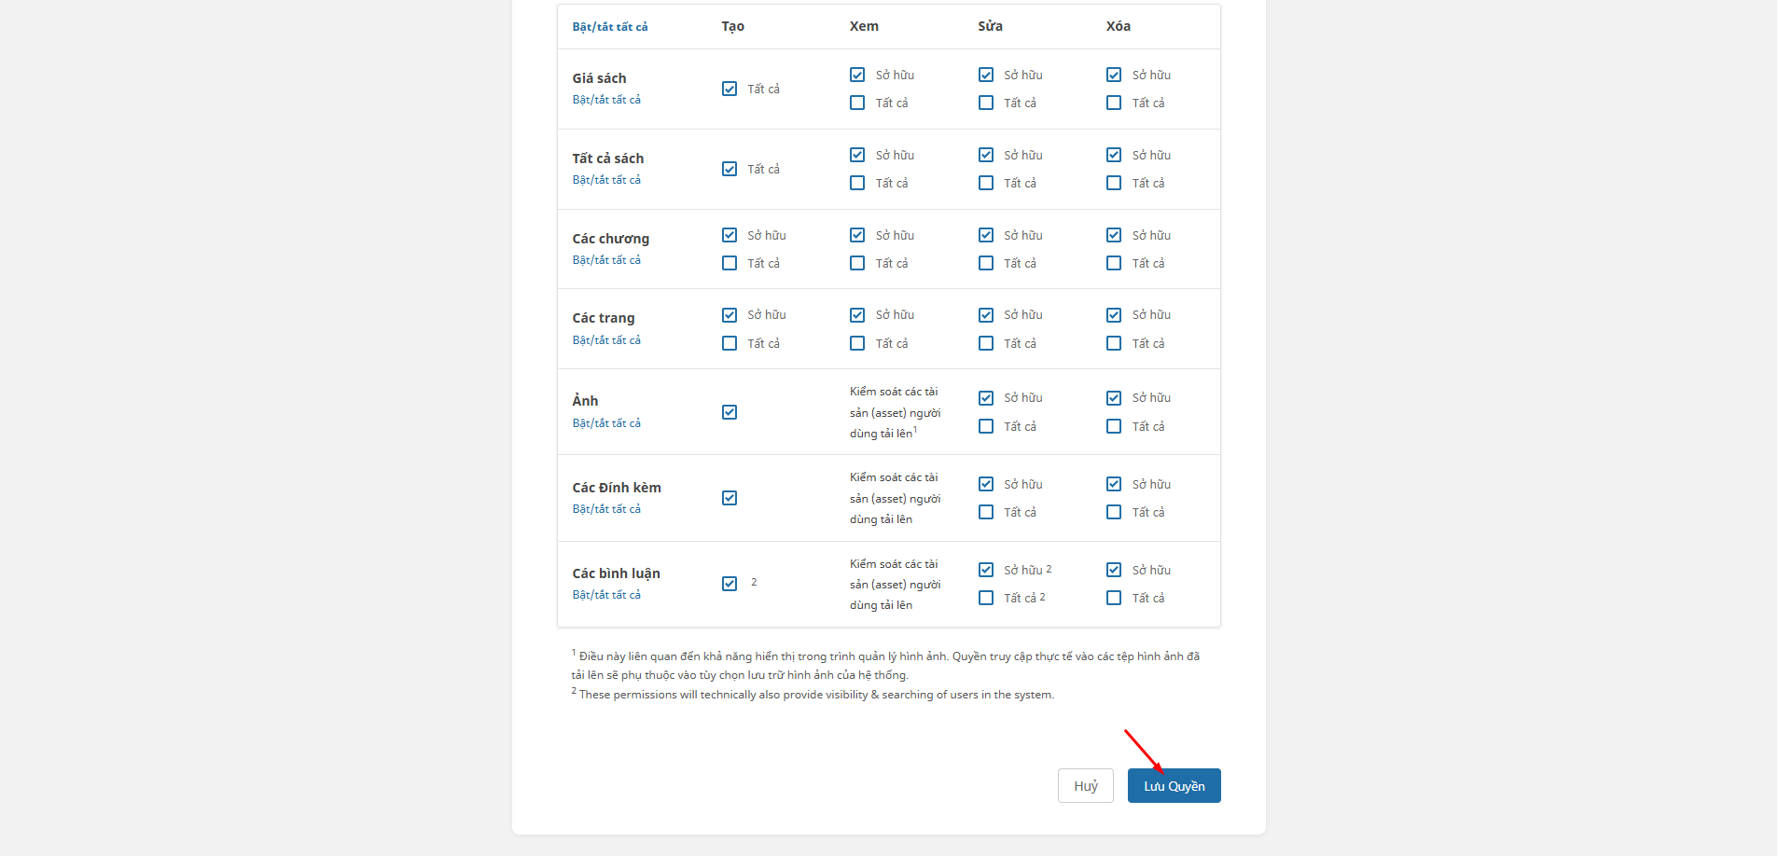Uncheck Sửa Sở hữu for Tất cả sách
This screenshot has height=856, width=1779.
(986, 155)
